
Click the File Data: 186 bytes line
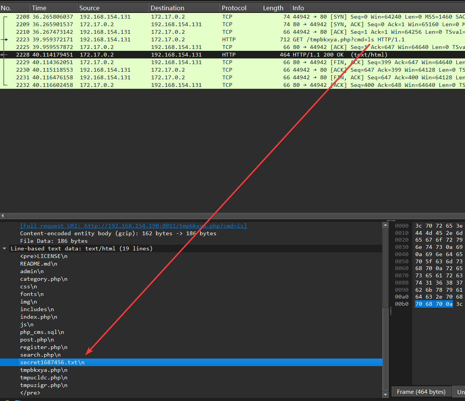54,241
